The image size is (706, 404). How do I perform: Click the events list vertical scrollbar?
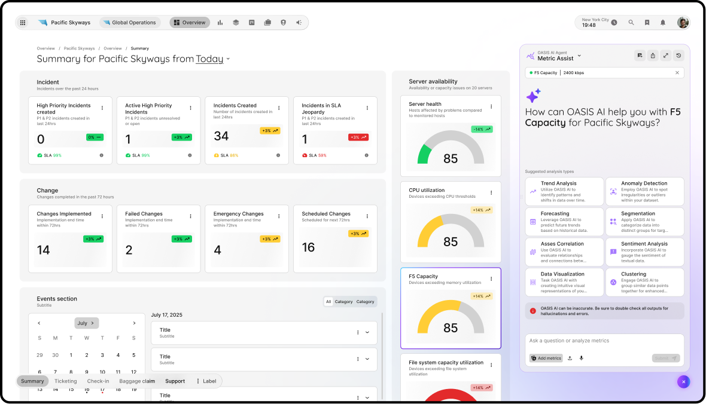[382, 356]
